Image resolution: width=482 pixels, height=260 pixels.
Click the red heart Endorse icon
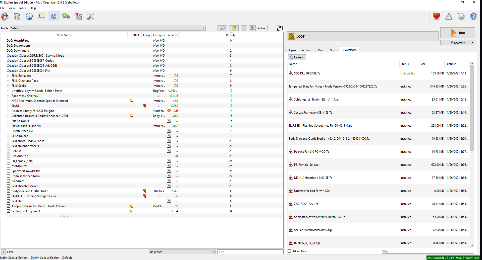click(437, 17)
